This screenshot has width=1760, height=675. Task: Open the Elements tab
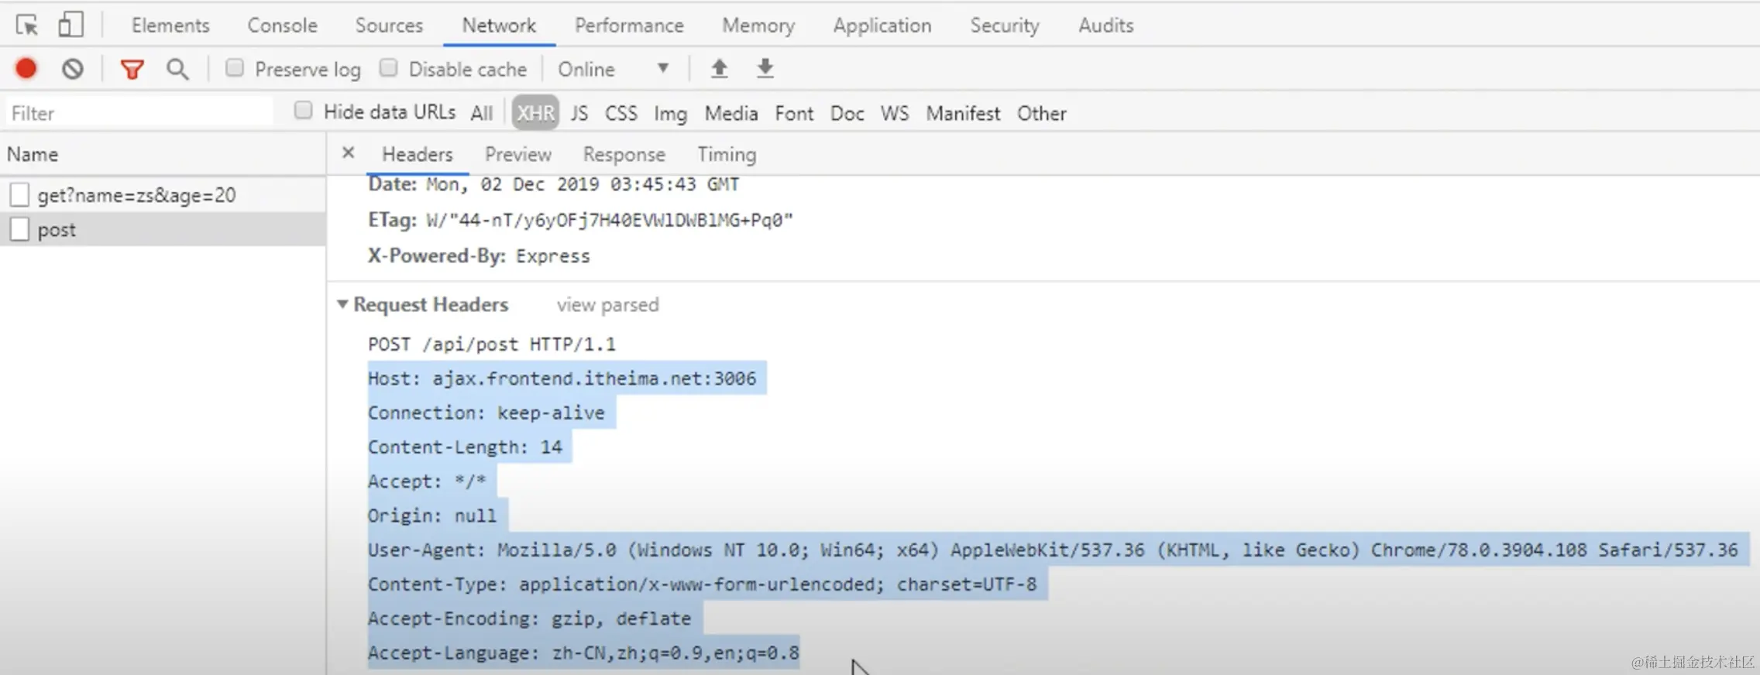tap(170, 26)
